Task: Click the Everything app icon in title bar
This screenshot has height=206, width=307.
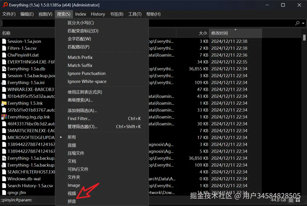Action: click(5, 5)
